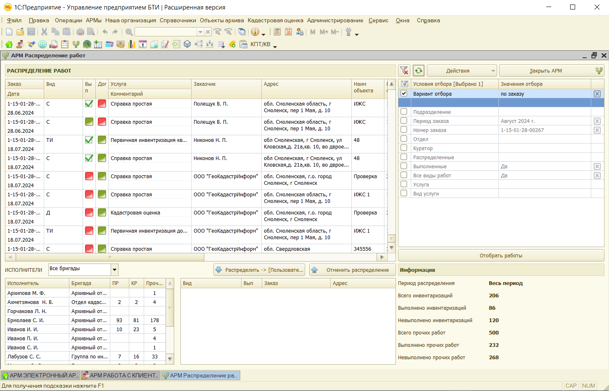Open the calculator tool icon
Screen dimensions: 609x391
(x=277, y=32)
